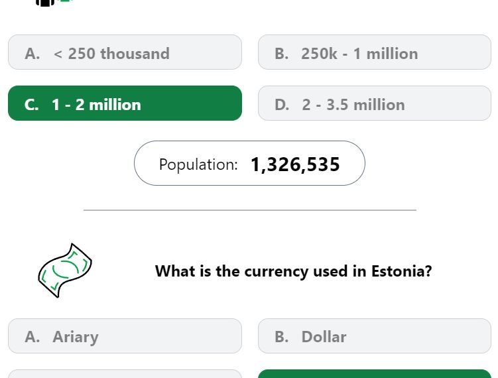Image resolution: width=498 pixels, height=378 pixels.
Task: Click the horizontal divider between questions
Action: click(249, 210)
